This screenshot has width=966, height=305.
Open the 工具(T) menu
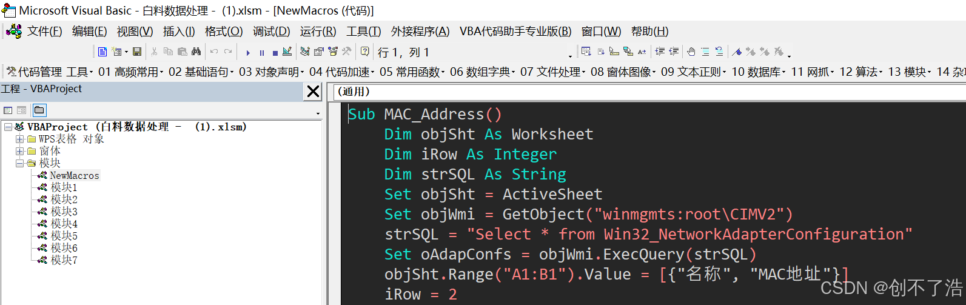(x=363, y=32)
